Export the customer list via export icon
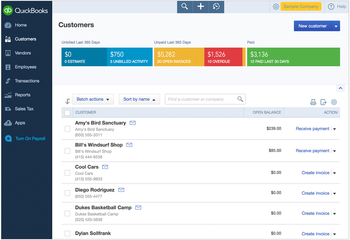 [323, 102]
